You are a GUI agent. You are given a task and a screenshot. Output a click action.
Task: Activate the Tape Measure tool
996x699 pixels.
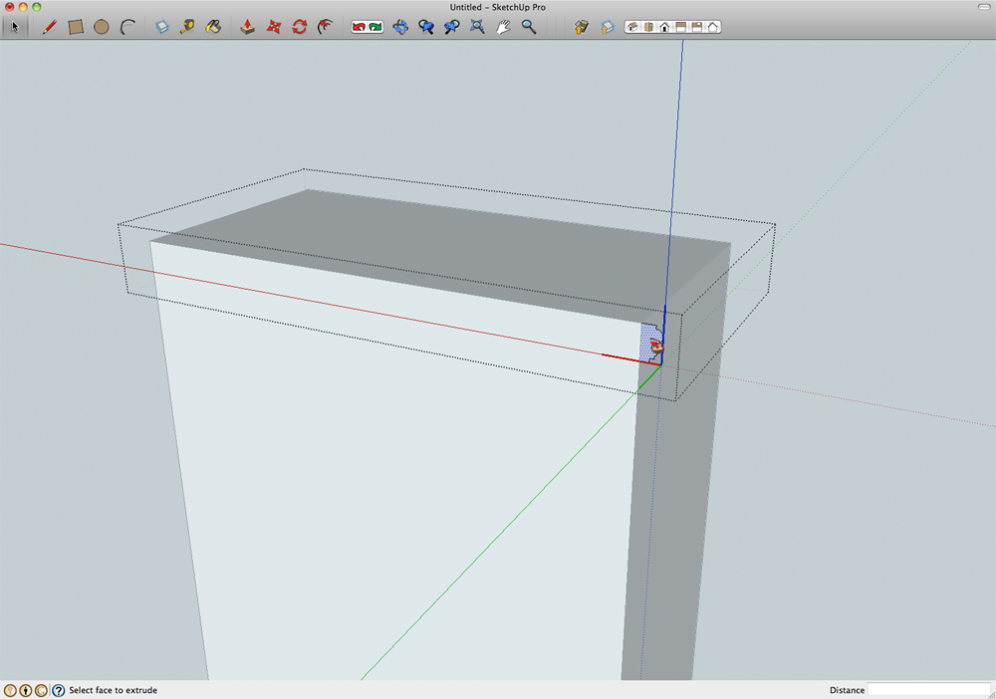click(x=187, y=27)
